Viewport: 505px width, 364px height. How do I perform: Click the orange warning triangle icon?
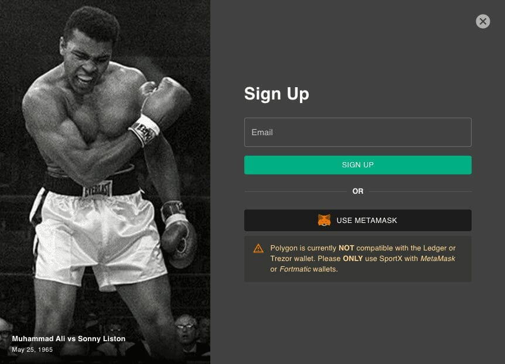258,249
